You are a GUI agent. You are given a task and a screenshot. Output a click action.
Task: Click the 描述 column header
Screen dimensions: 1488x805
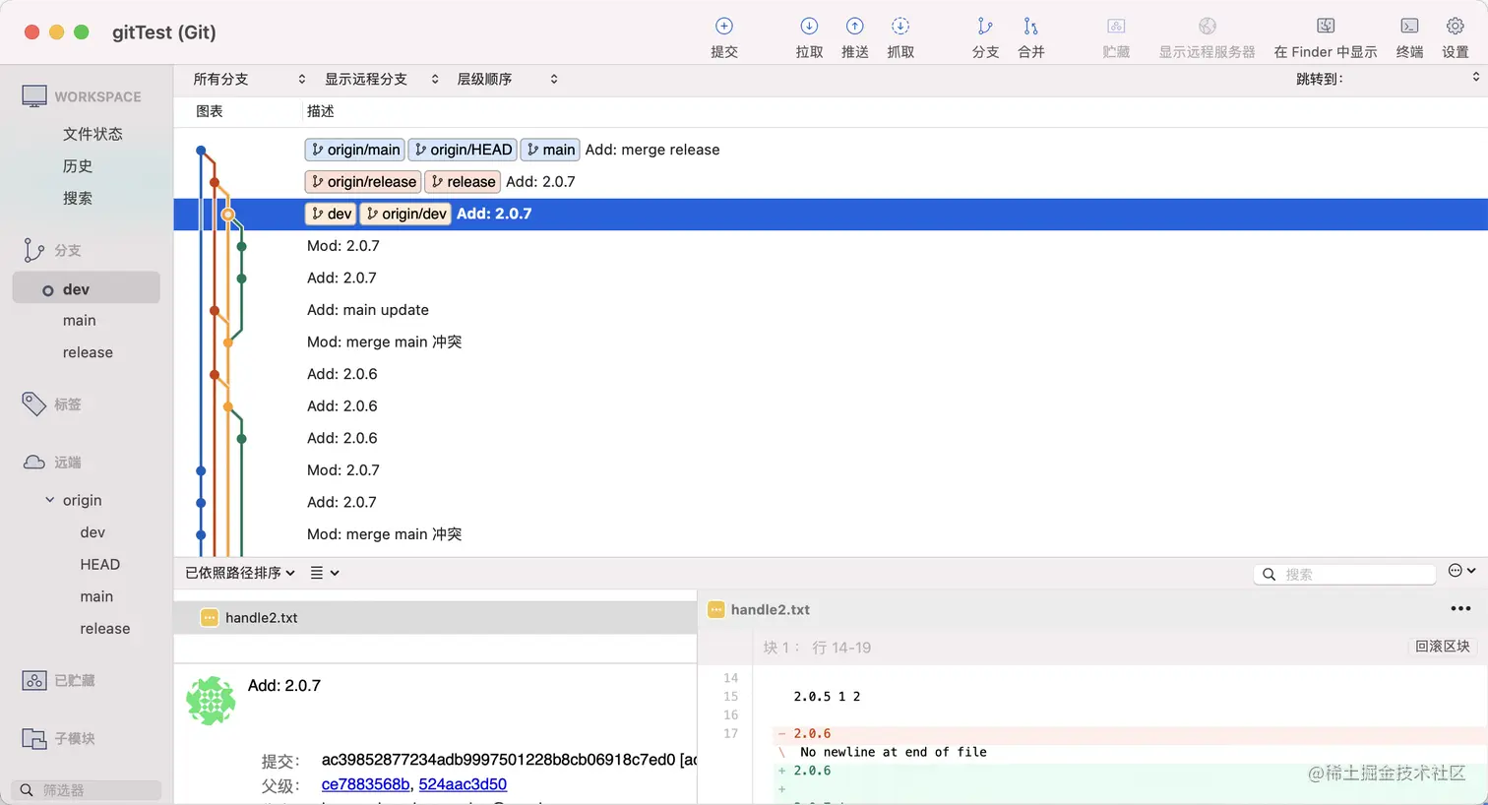point(321,111)
